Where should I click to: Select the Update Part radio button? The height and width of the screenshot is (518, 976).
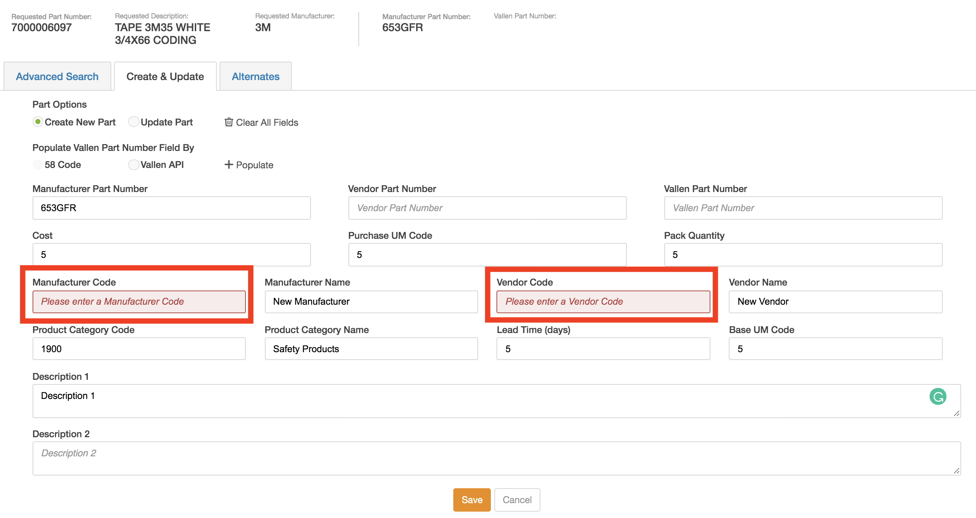134,122
